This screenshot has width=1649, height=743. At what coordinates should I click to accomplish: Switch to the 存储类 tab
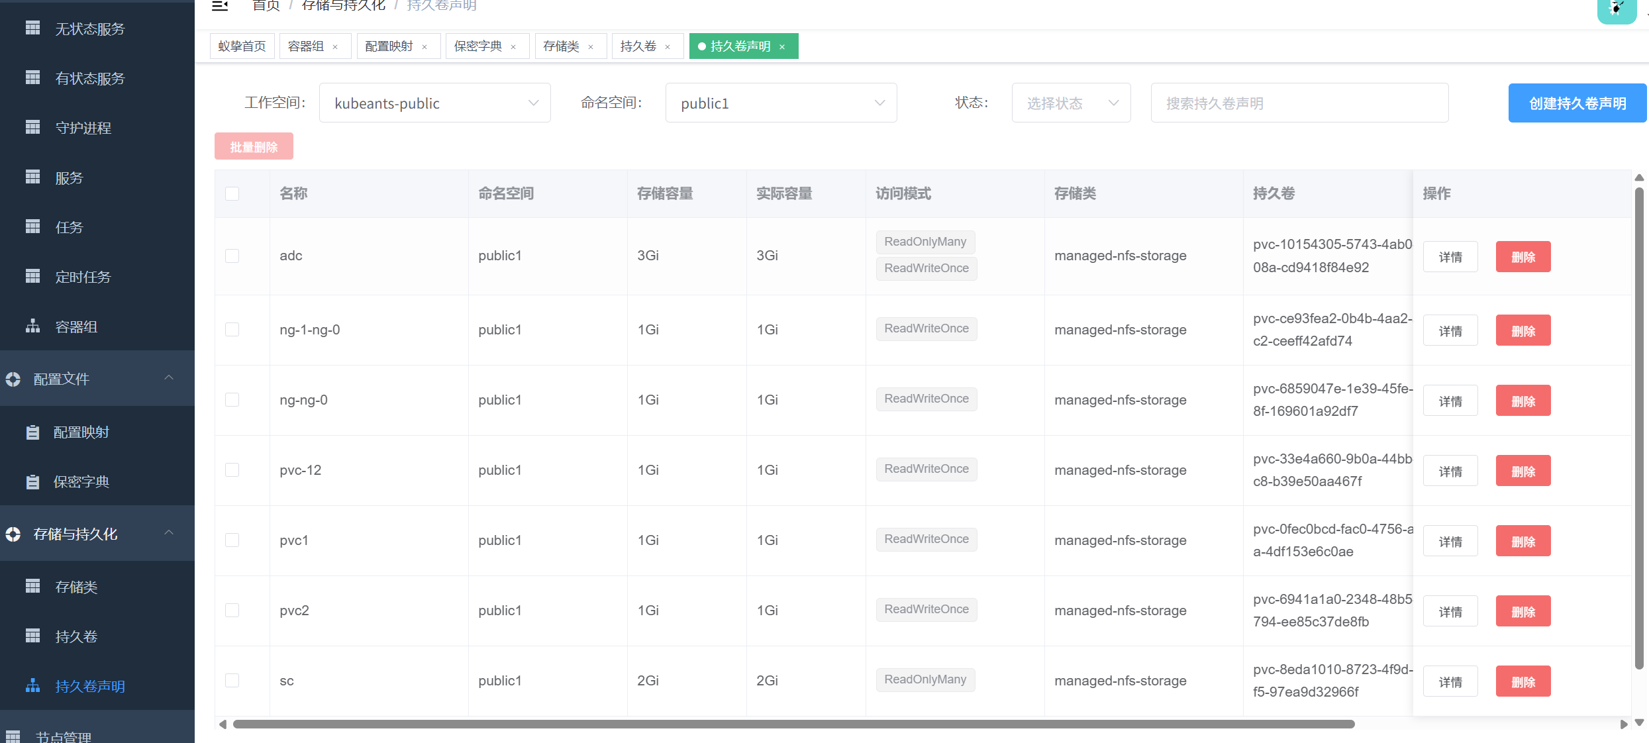pyautogui.click(x=561, y=46)
